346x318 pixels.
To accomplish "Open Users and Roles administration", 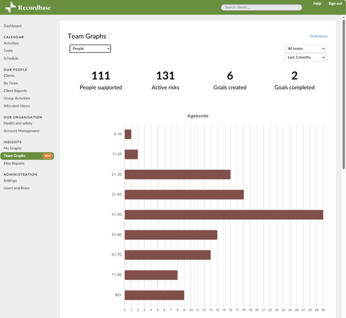I will pyautogui.click(x=17, y=188).
